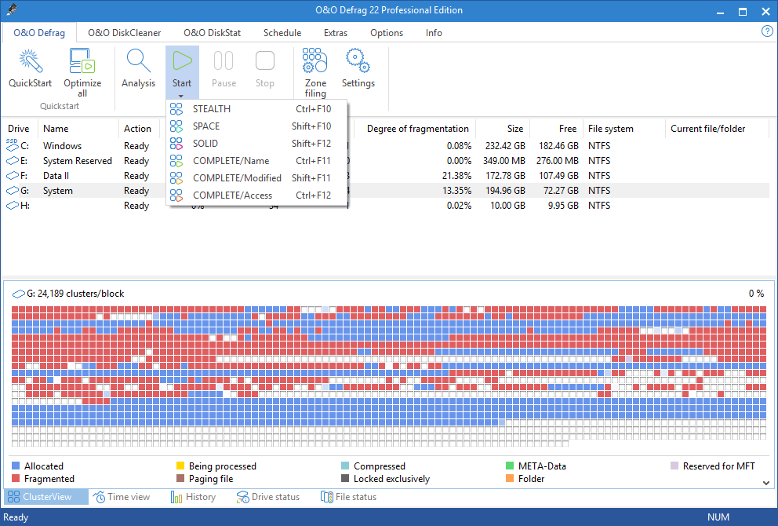This screenshot has height=526, width=778.
Task: Click the red Fragmented legend swatch
Action: click(16, 479)
